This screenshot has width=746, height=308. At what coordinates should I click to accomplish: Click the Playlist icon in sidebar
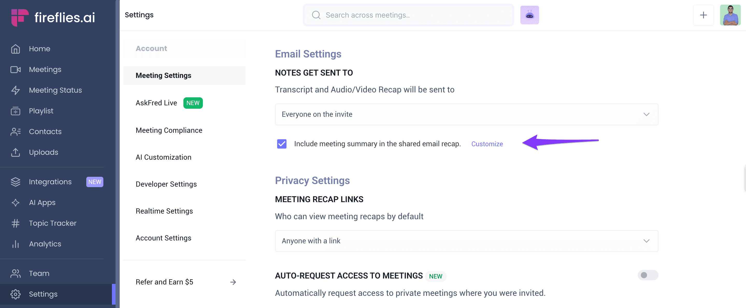[x=15, y=111]
